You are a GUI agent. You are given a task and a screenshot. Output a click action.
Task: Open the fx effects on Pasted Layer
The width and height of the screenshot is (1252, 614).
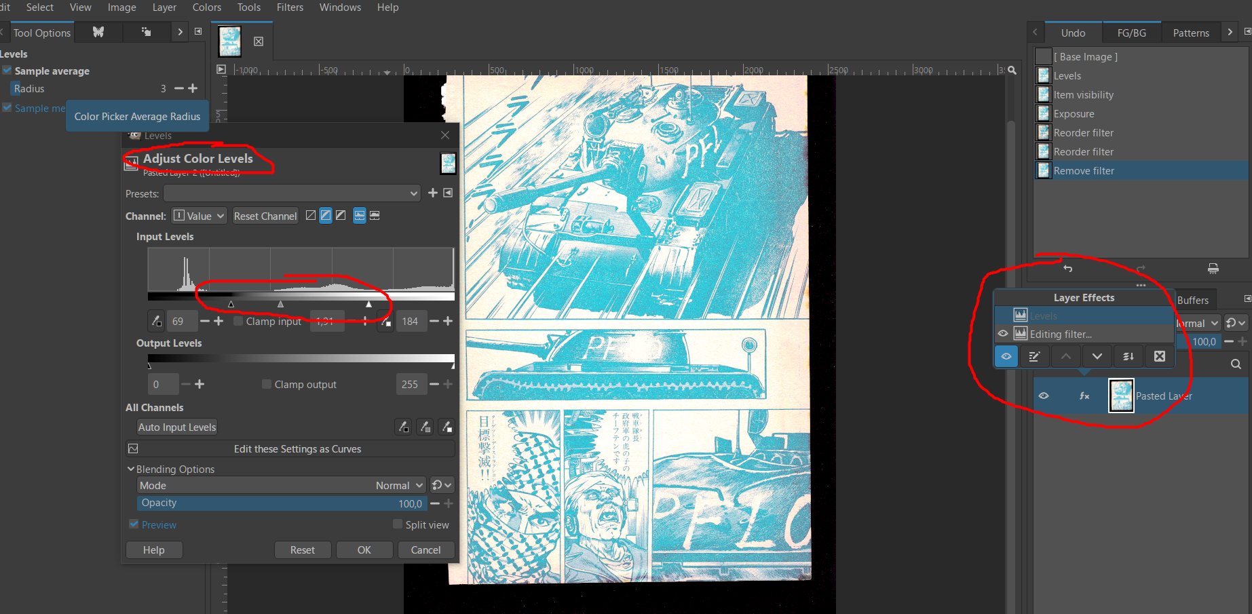(1084, 396)
